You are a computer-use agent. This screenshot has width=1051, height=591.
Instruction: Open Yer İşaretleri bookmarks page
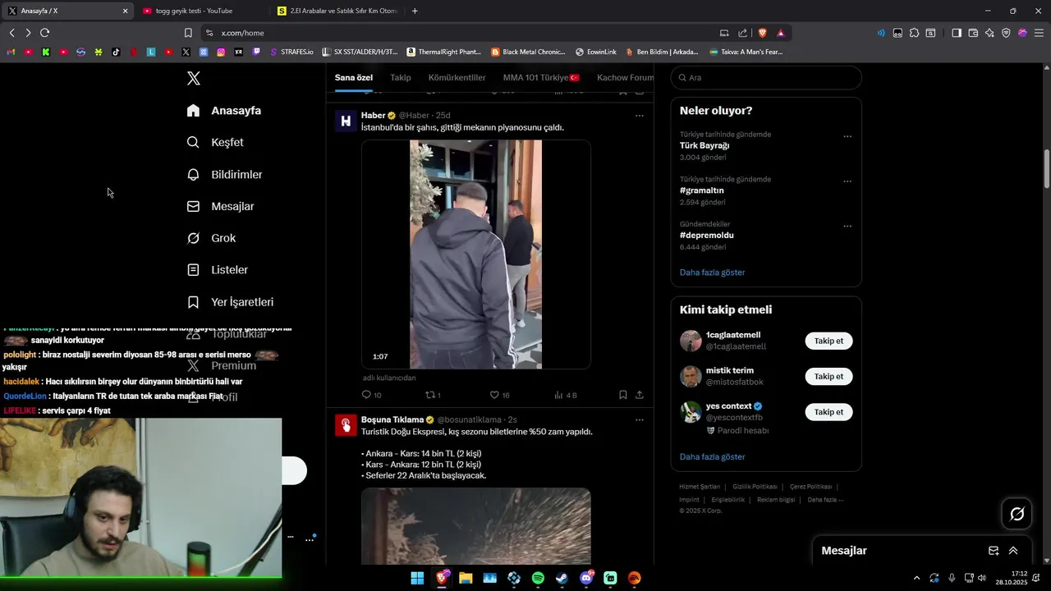230,302
